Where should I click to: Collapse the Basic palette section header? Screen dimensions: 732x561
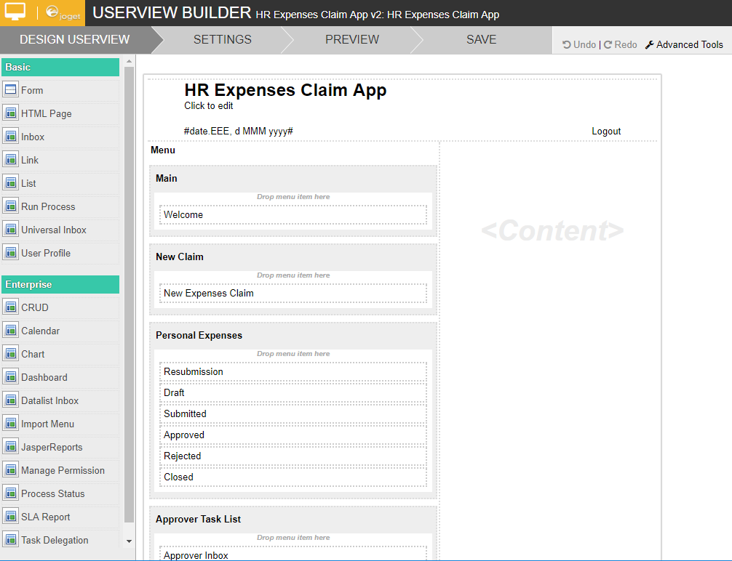(60, 67)
